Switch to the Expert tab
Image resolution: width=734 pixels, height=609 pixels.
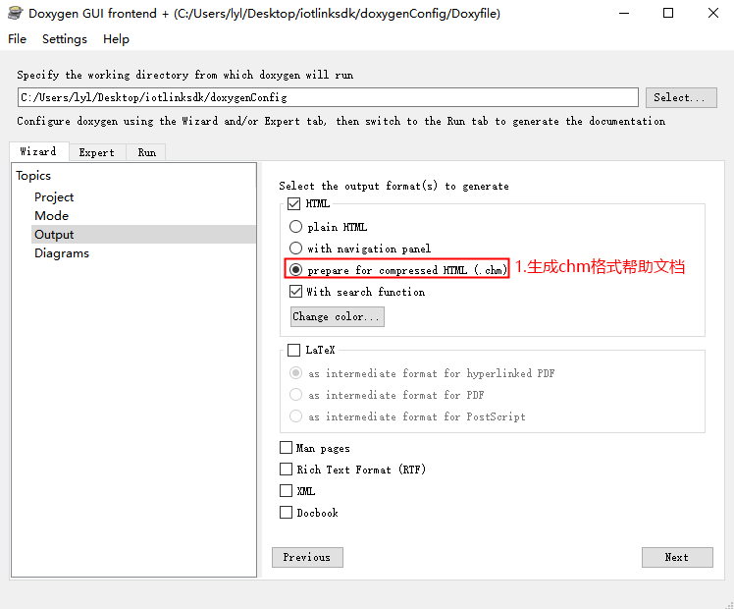tap(97, 152)
